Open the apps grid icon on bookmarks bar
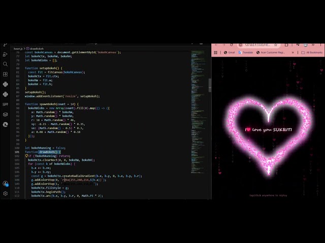This screenshot has height=243, width=325. coord(215,53)
